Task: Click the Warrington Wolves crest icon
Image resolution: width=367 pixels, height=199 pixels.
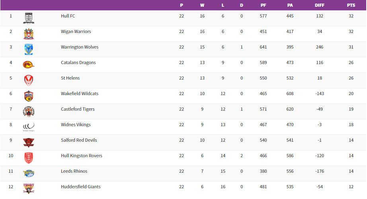Action: coord(29,49)
